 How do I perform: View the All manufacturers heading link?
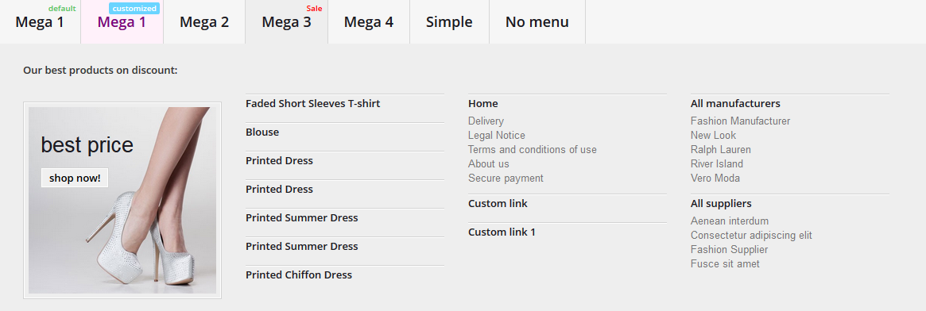tap(735, 104)
